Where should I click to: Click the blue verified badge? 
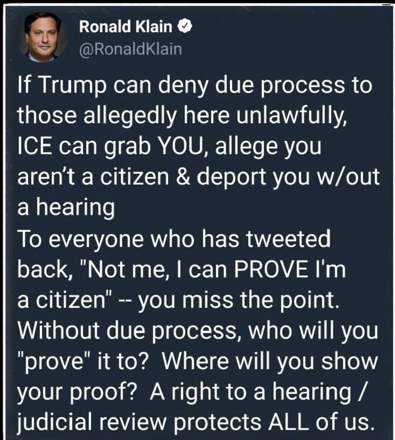(185, 27)
